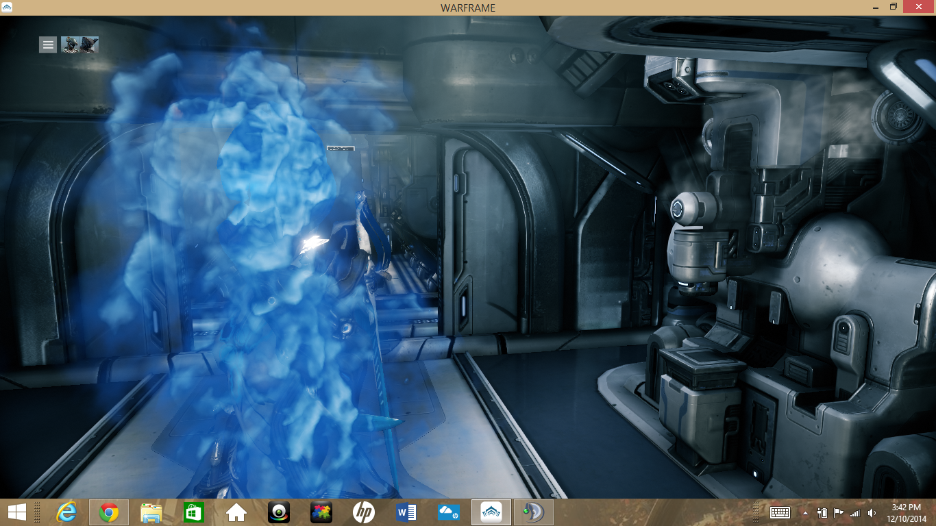Click the colorful puzzle piece taskbar icon
Screen dimensions: 936x526
321,512
